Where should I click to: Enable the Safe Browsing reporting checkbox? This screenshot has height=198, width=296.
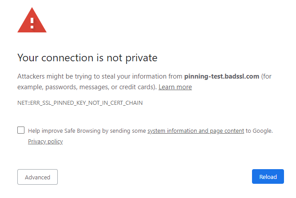21,130
